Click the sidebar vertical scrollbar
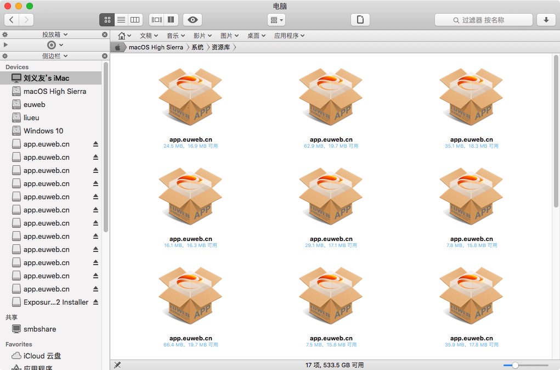This screenshot has width=560, height=370. point(106,147)
